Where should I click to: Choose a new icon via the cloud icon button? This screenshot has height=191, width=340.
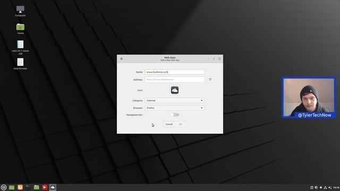pos(175,90)
